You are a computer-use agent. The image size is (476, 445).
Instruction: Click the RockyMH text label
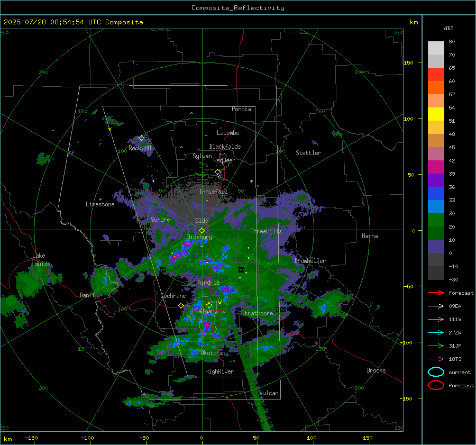pos(140,148)
